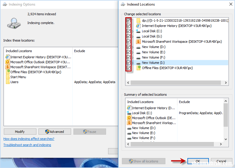235x168 pixels.
Task: Click the locations tree left scroll arrow
Action: click(x=128, y=83)
